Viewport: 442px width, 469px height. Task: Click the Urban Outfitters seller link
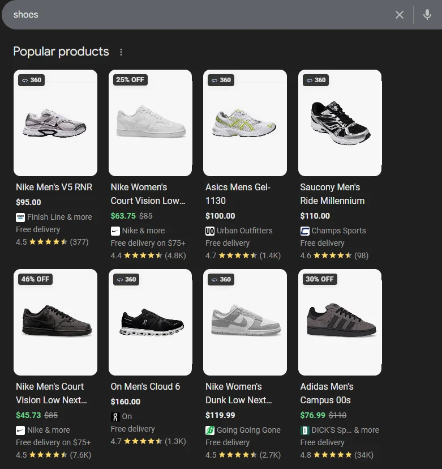pos(244,231)
